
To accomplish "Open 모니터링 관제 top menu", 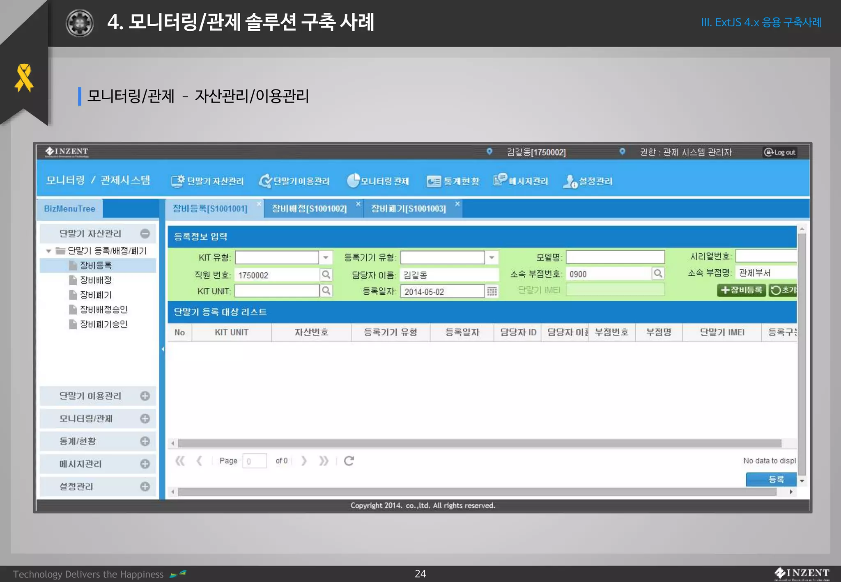I will pyautogui.click(x=378, y=181).
